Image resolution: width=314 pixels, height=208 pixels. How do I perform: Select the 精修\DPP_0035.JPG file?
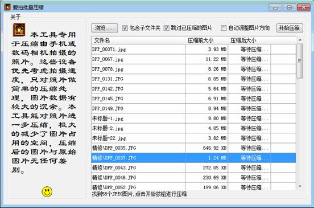[x=193, y=148]
